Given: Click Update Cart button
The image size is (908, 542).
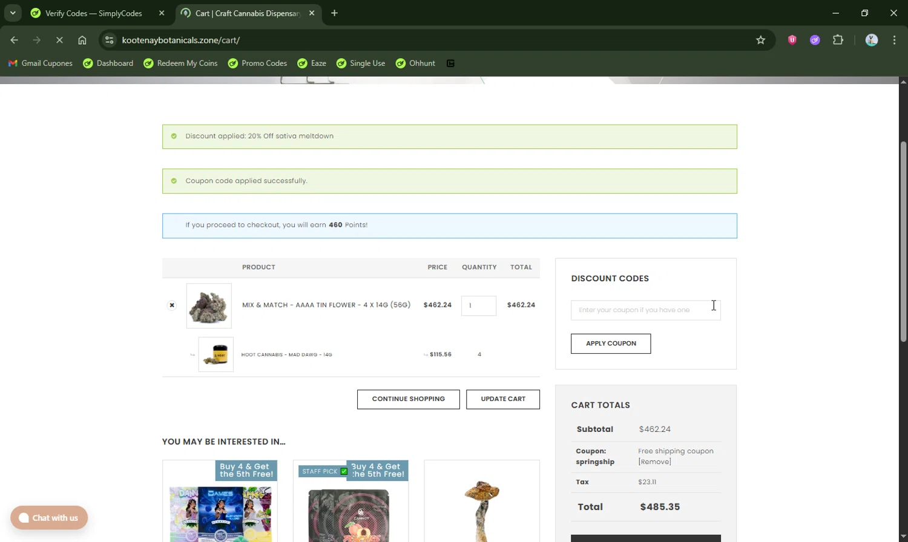Looking at the screenshot, I should (x=503, y=399).
